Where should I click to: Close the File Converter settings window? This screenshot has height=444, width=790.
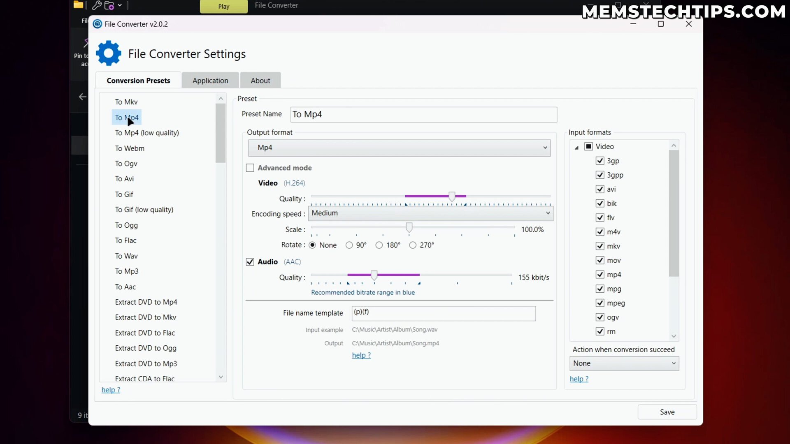(x=689, y=24)
